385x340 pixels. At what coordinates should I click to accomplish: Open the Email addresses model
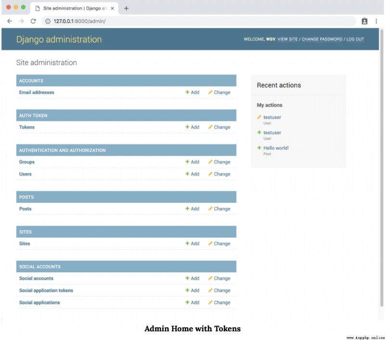click(37, 92)
